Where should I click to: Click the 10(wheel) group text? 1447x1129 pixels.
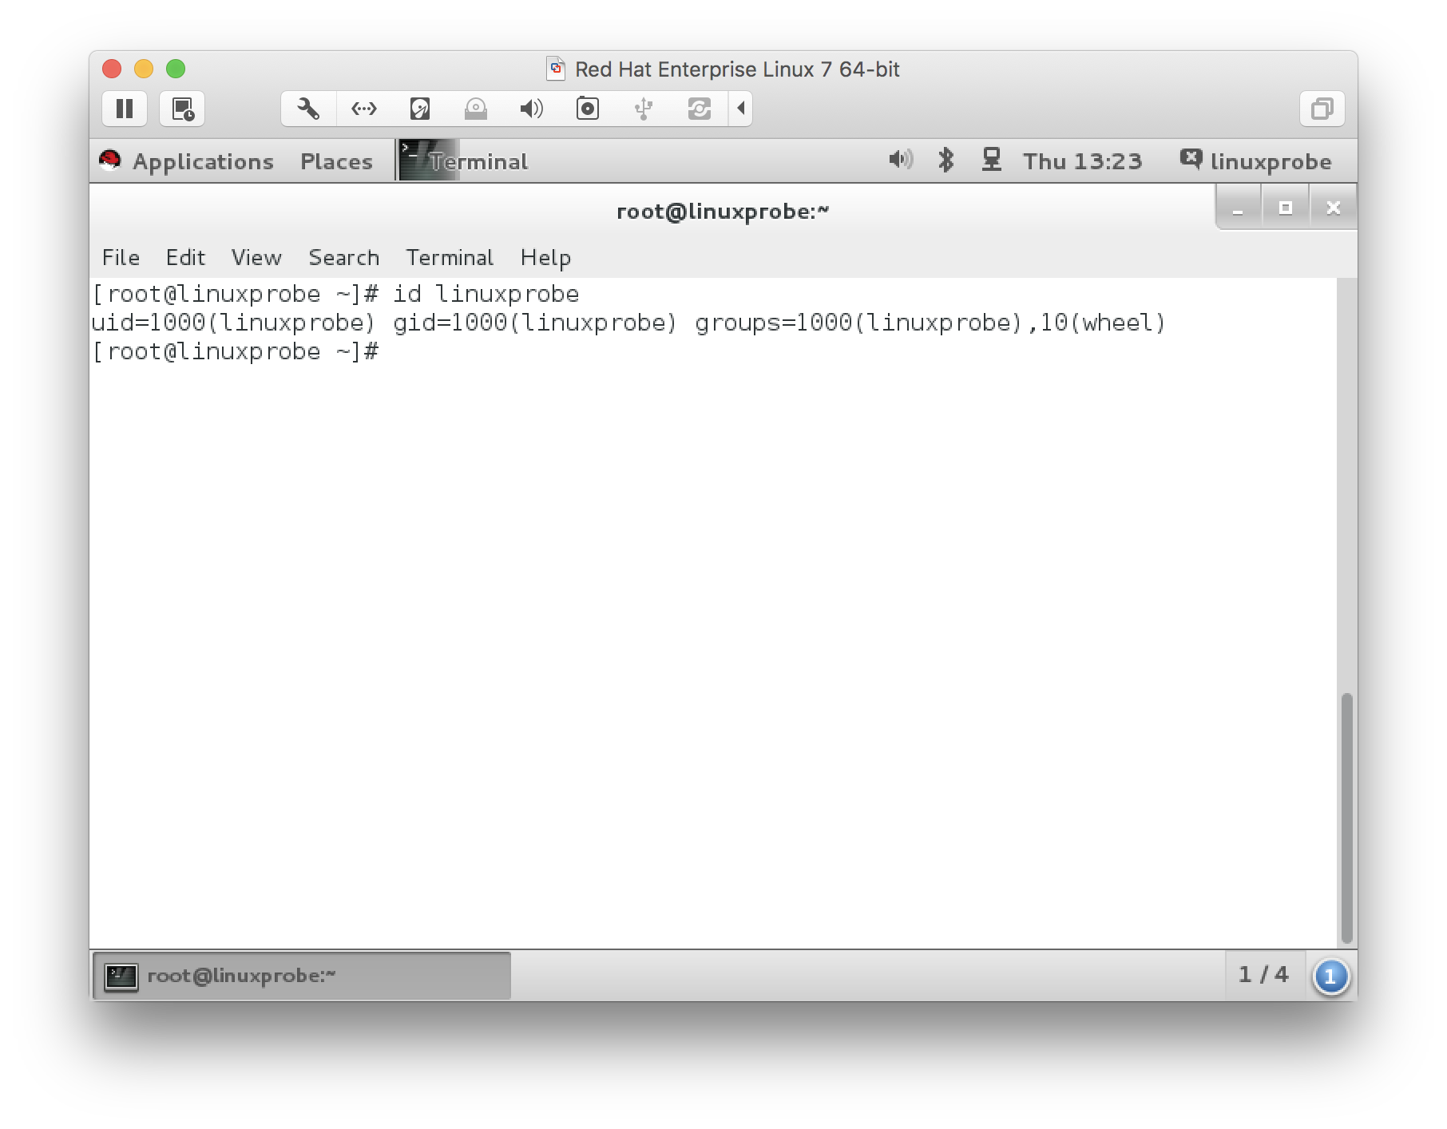point(1103,323)
